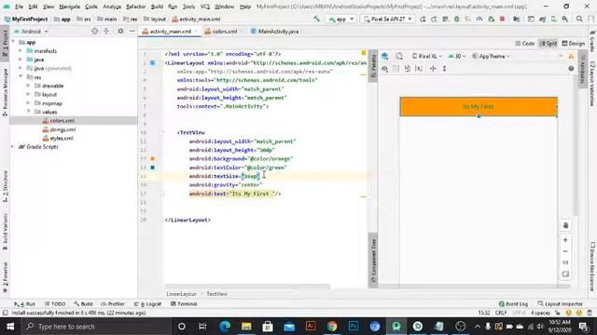The height and width of the screenshot is (335, 597).
Task: Open Project panel gear settings
Action: (x=120, y=31)
